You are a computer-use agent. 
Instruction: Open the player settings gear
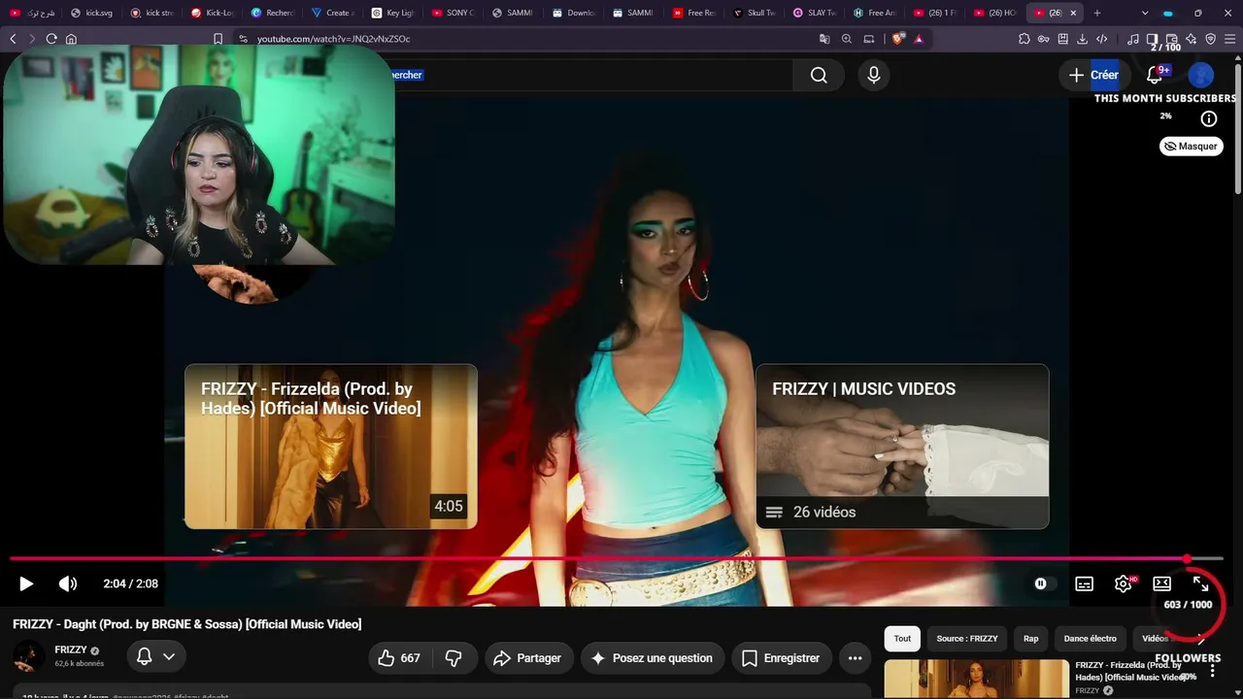1124,583
